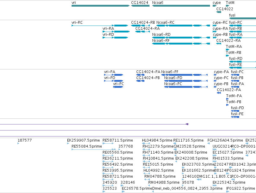Click the CG14024-RA transcript label
The height and width of the screenshot is (193, 256).
[148, 29]
